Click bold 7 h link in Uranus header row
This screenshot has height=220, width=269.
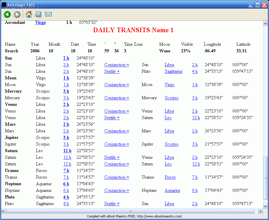(66, 171)
